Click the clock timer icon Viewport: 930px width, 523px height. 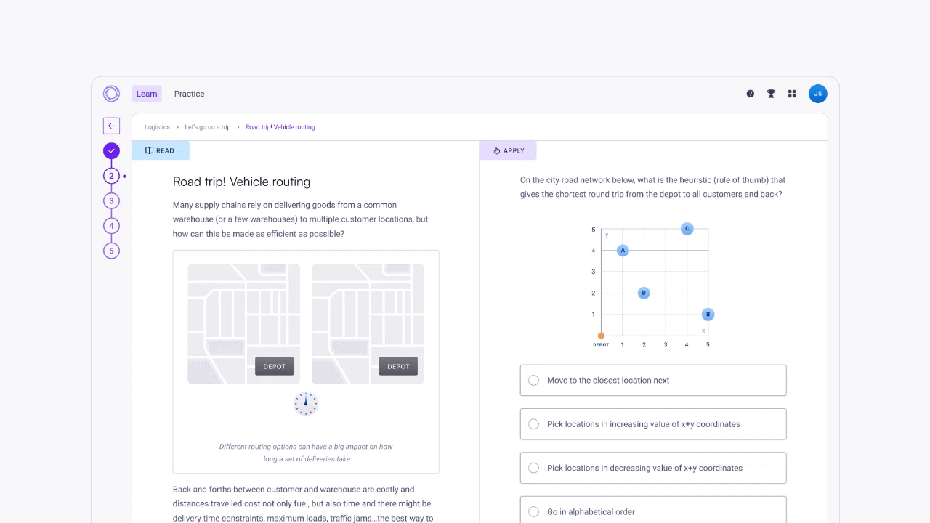(x=306, y=403)
